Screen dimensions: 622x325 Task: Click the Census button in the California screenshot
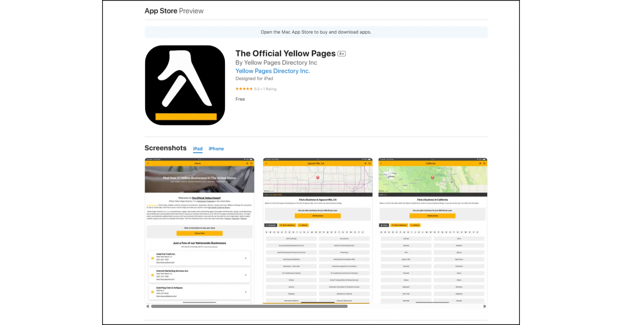pos(416,225)
